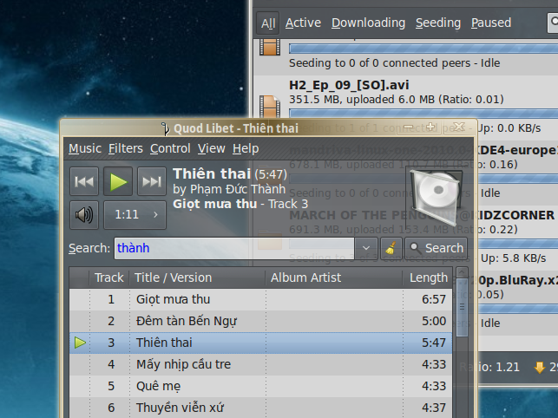Click the progress bar of H2_Ep_09 torrent
The image size is (558, 418).
click(x=423, y=113)
